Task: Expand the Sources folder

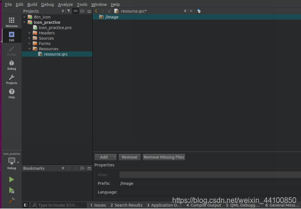Action: [29, 38]
